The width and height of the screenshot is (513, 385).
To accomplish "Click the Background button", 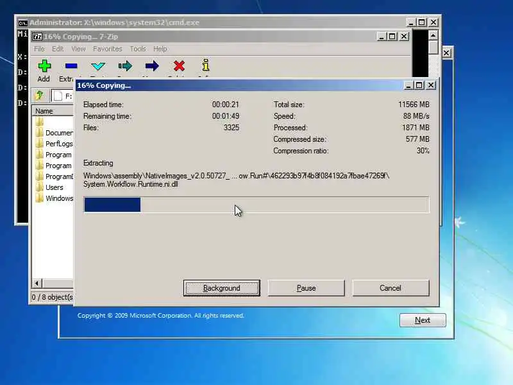I will point(222,288).
